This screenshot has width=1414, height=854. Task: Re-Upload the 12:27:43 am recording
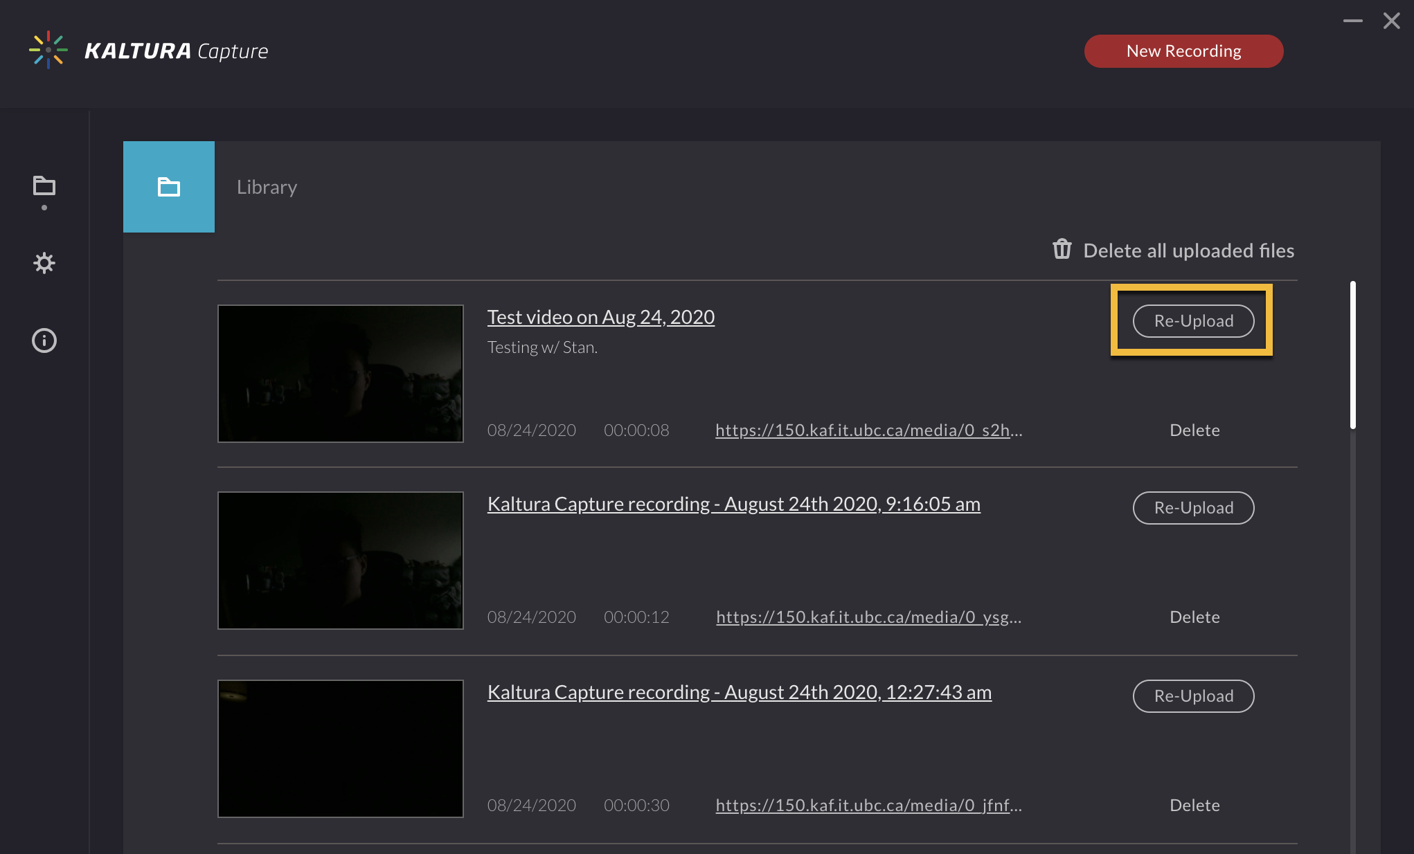point(1193,696)
